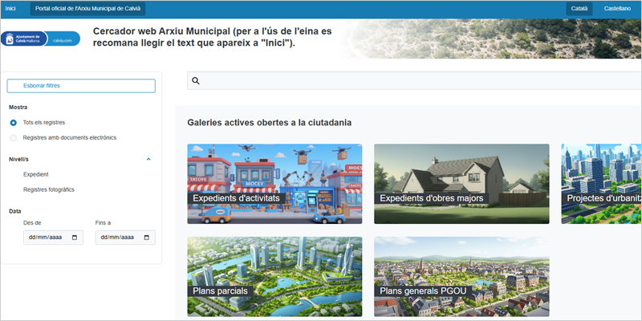Open Expedients d'activitats gallery
642x321 pixels.
[274, 184]
